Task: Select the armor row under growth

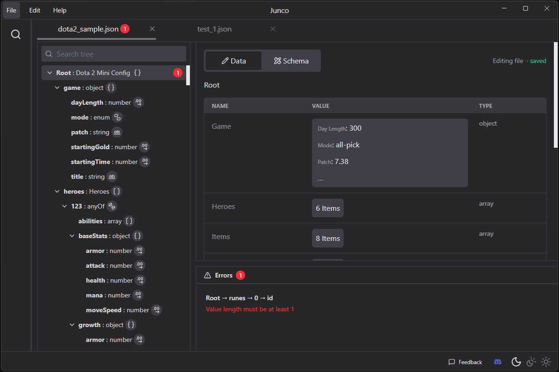Action: click(114, 340)
